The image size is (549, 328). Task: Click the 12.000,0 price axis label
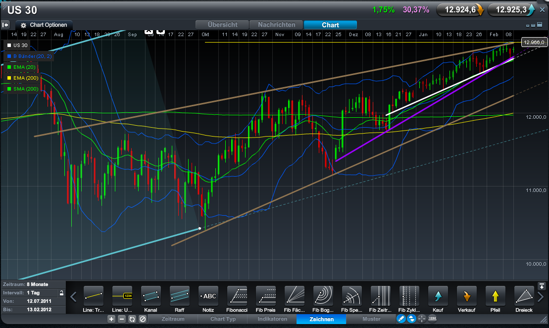click(536, 117)
